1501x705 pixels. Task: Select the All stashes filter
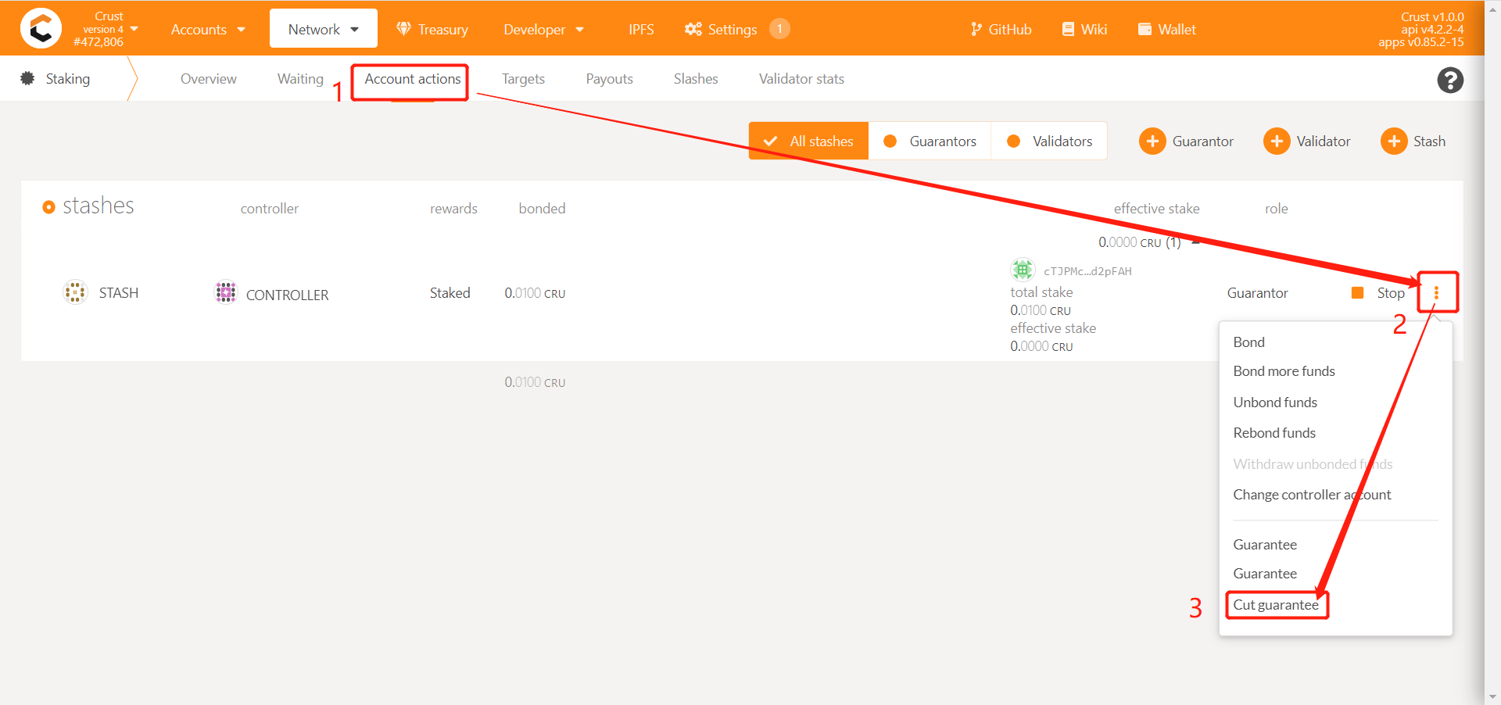808,141
